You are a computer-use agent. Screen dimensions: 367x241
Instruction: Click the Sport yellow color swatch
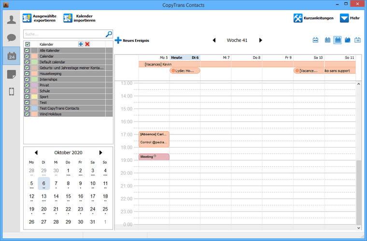[x=34, y=97]
